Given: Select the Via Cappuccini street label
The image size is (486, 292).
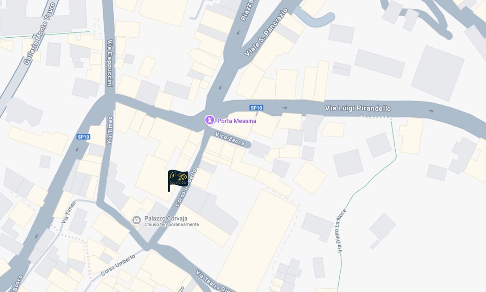Looking at the screenshot, I should (x=109, y=62).
